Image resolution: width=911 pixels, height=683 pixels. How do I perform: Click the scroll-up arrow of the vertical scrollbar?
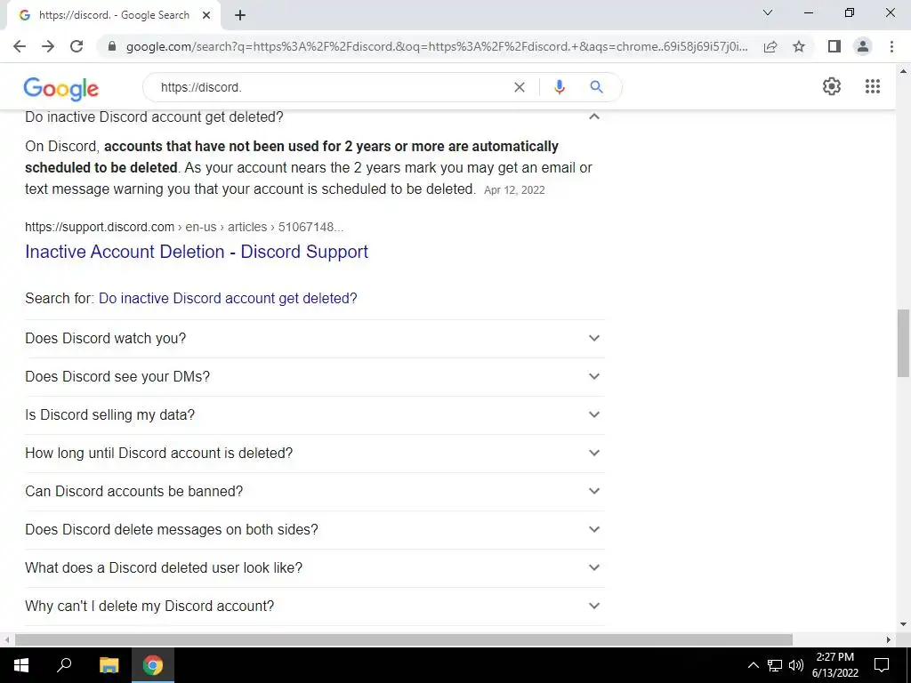(903, 71)
